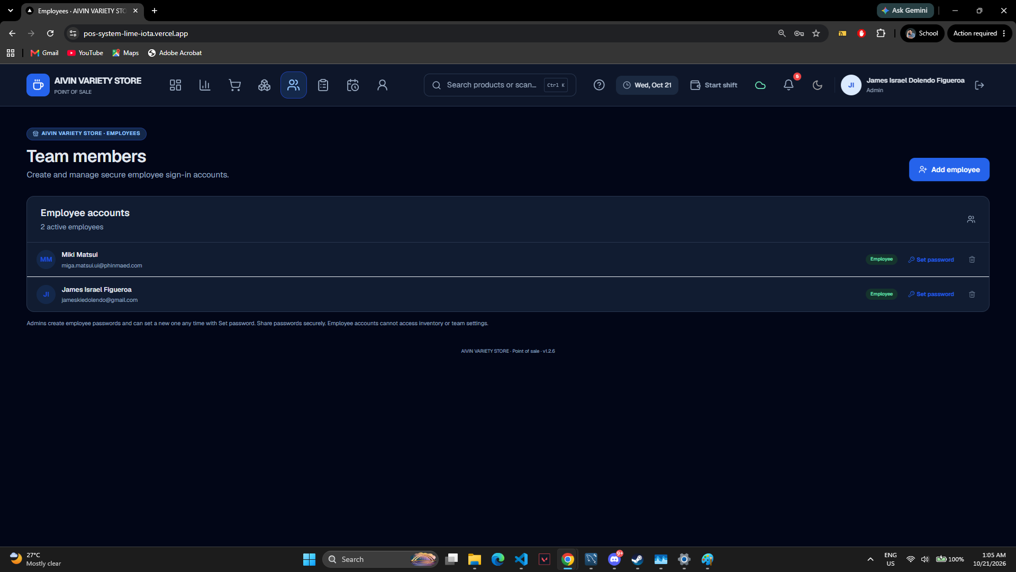Screen dimensions: 1016x572
Task: Open the single user profile icon in the navbar
Action: pyautogui.click(x=383, y=85)
